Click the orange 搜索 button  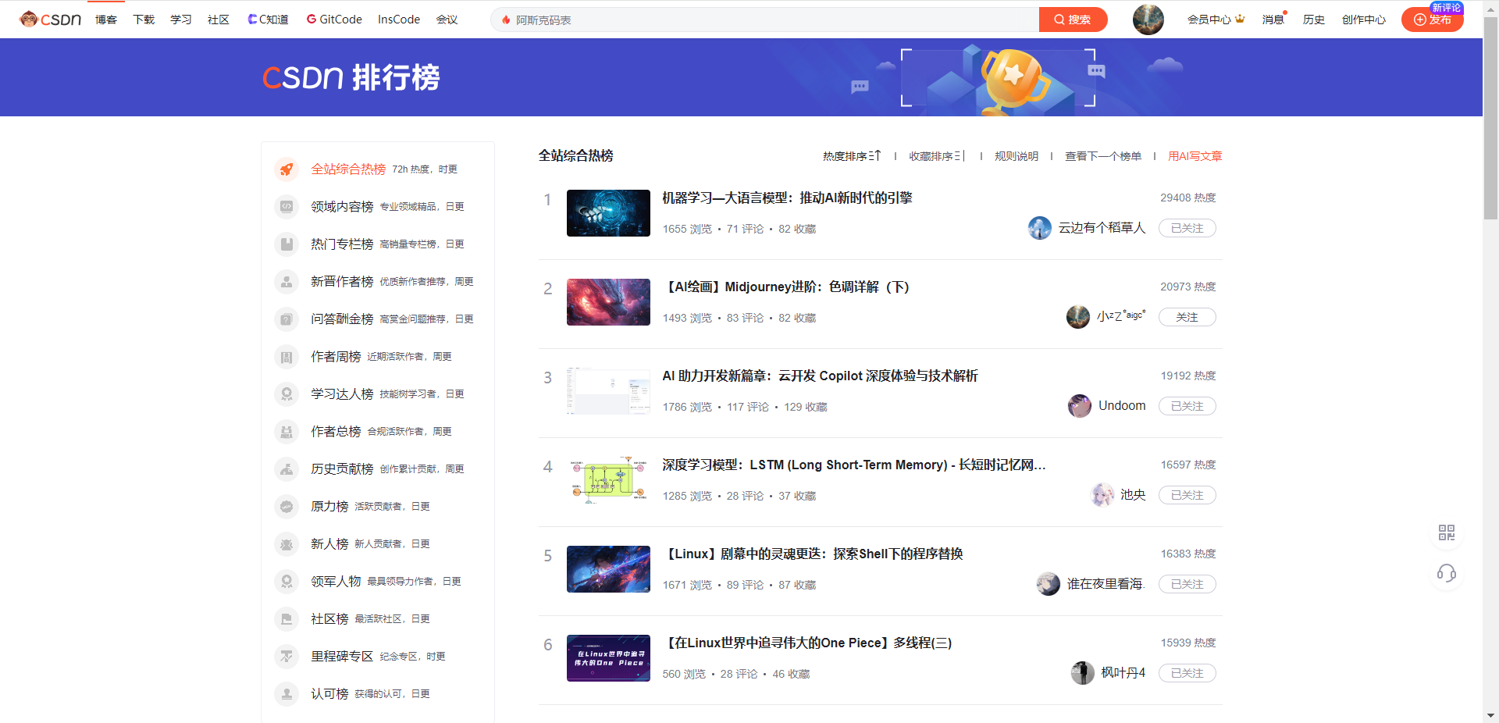click(1073, 20)
